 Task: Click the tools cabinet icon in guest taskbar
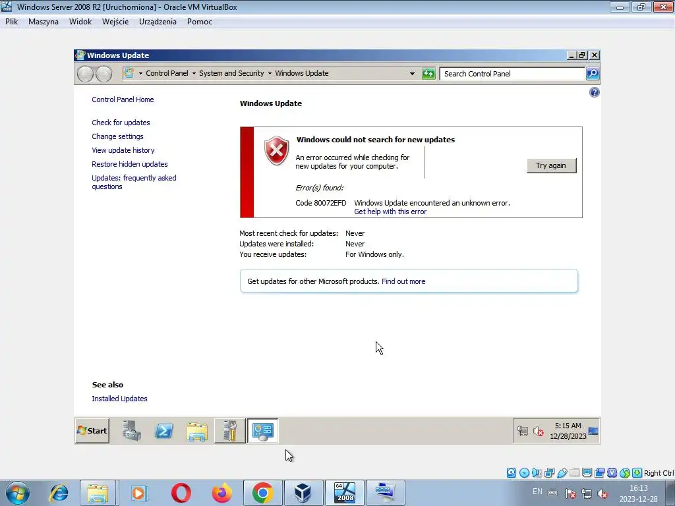230,431
